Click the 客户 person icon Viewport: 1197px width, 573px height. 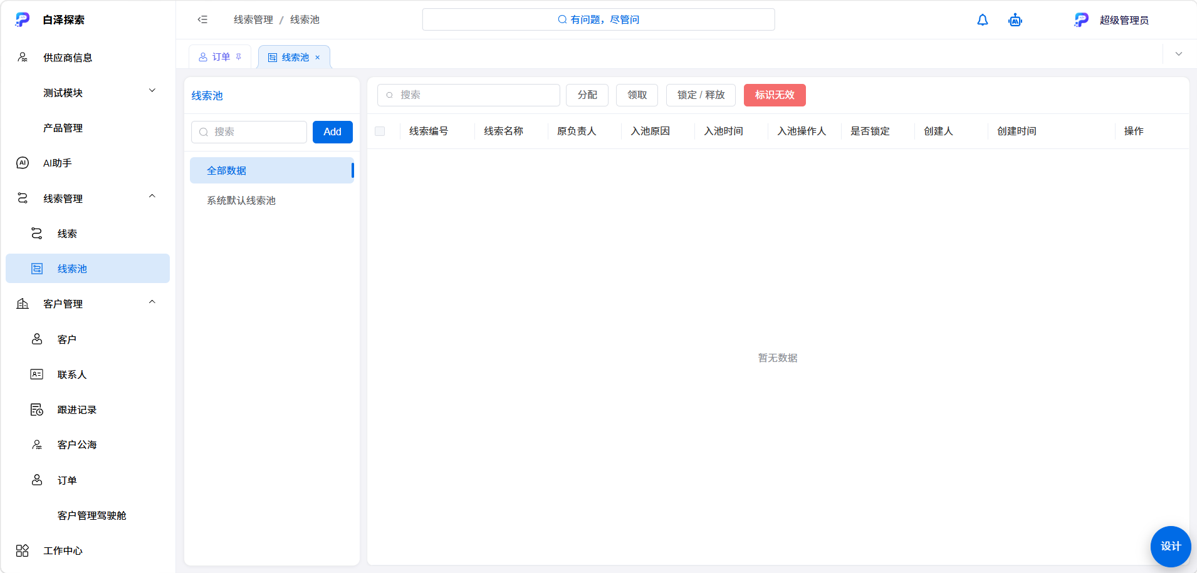(x=37, y=339)
